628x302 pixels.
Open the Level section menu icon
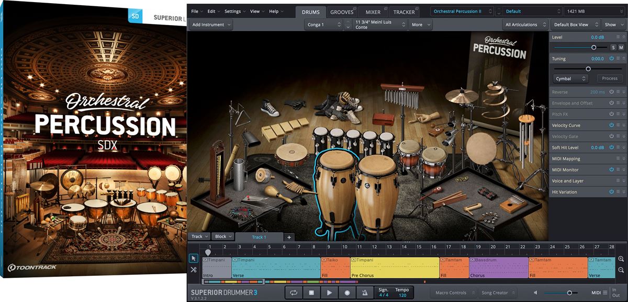pos(618,37)
